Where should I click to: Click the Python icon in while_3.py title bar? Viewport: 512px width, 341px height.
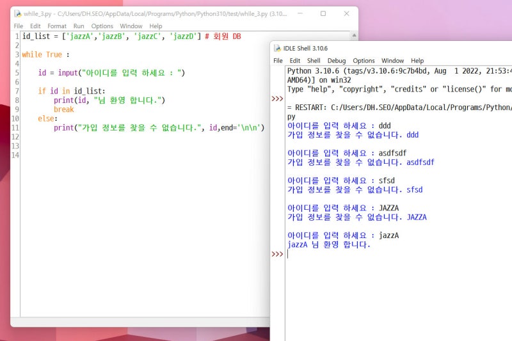pos(18,13)
